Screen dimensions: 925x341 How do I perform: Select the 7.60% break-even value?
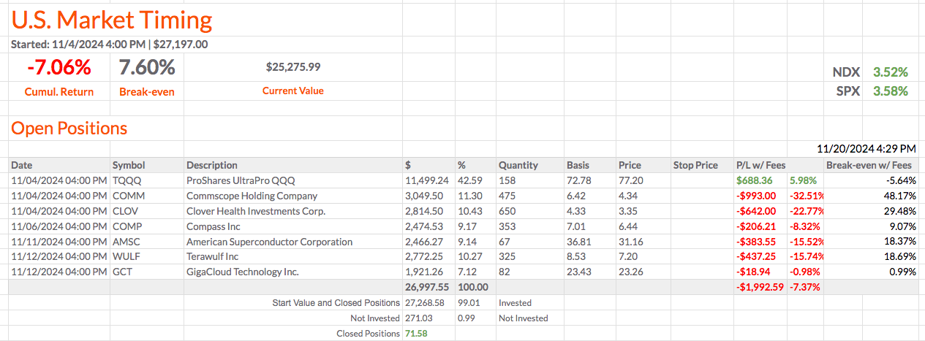[x=146, y=68]
